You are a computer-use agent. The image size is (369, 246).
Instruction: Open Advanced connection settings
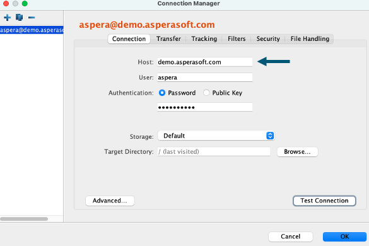click(x=110, y=201)
